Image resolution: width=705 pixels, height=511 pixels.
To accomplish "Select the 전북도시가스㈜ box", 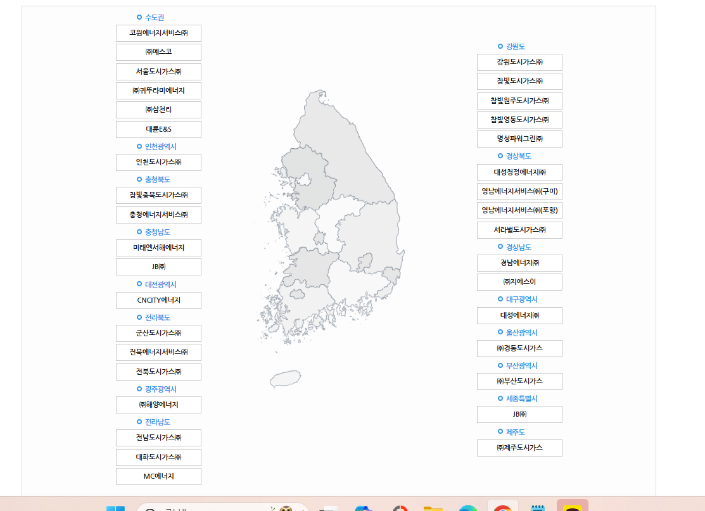I will click(x=158, y=372).
